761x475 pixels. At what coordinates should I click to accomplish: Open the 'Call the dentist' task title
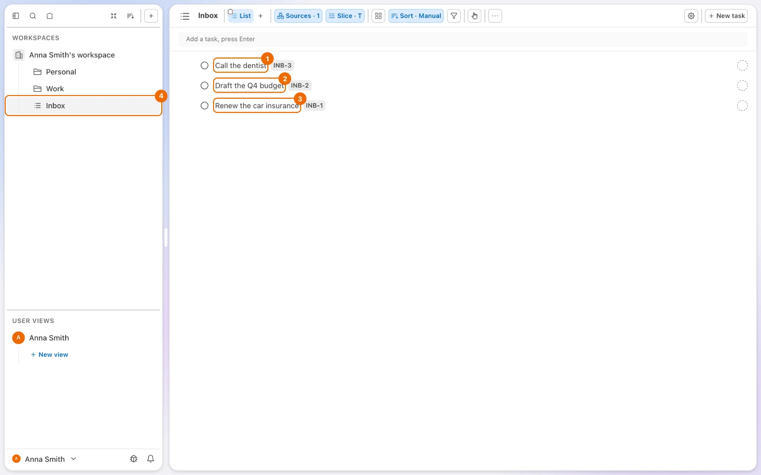click(x=241, y=66)
